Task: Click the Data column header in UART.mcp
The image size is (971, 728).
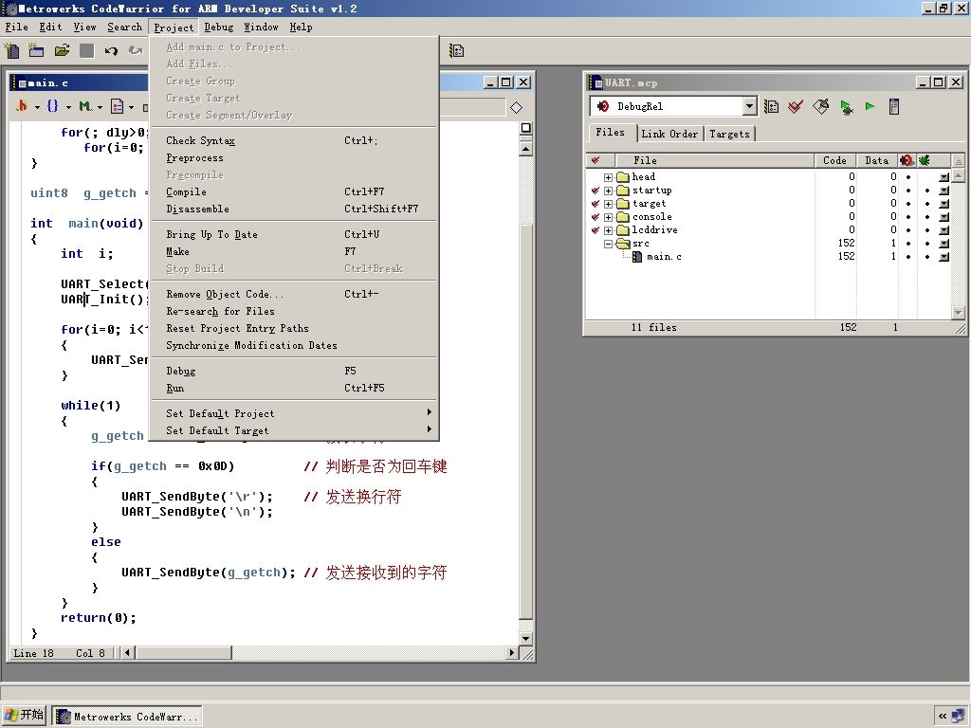Action: coord(877,160)
